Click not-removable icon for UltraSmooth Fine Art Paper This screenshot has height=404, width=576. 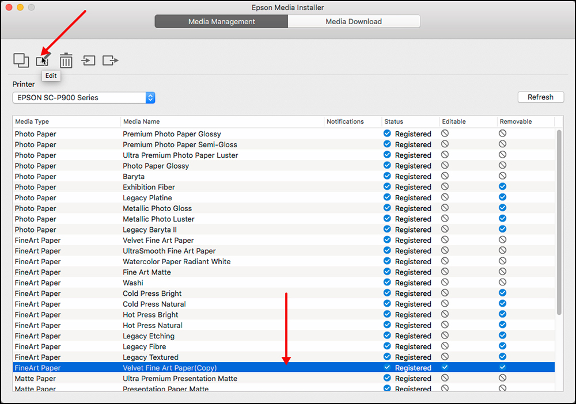pyautogui.click(x=502, y=250)
